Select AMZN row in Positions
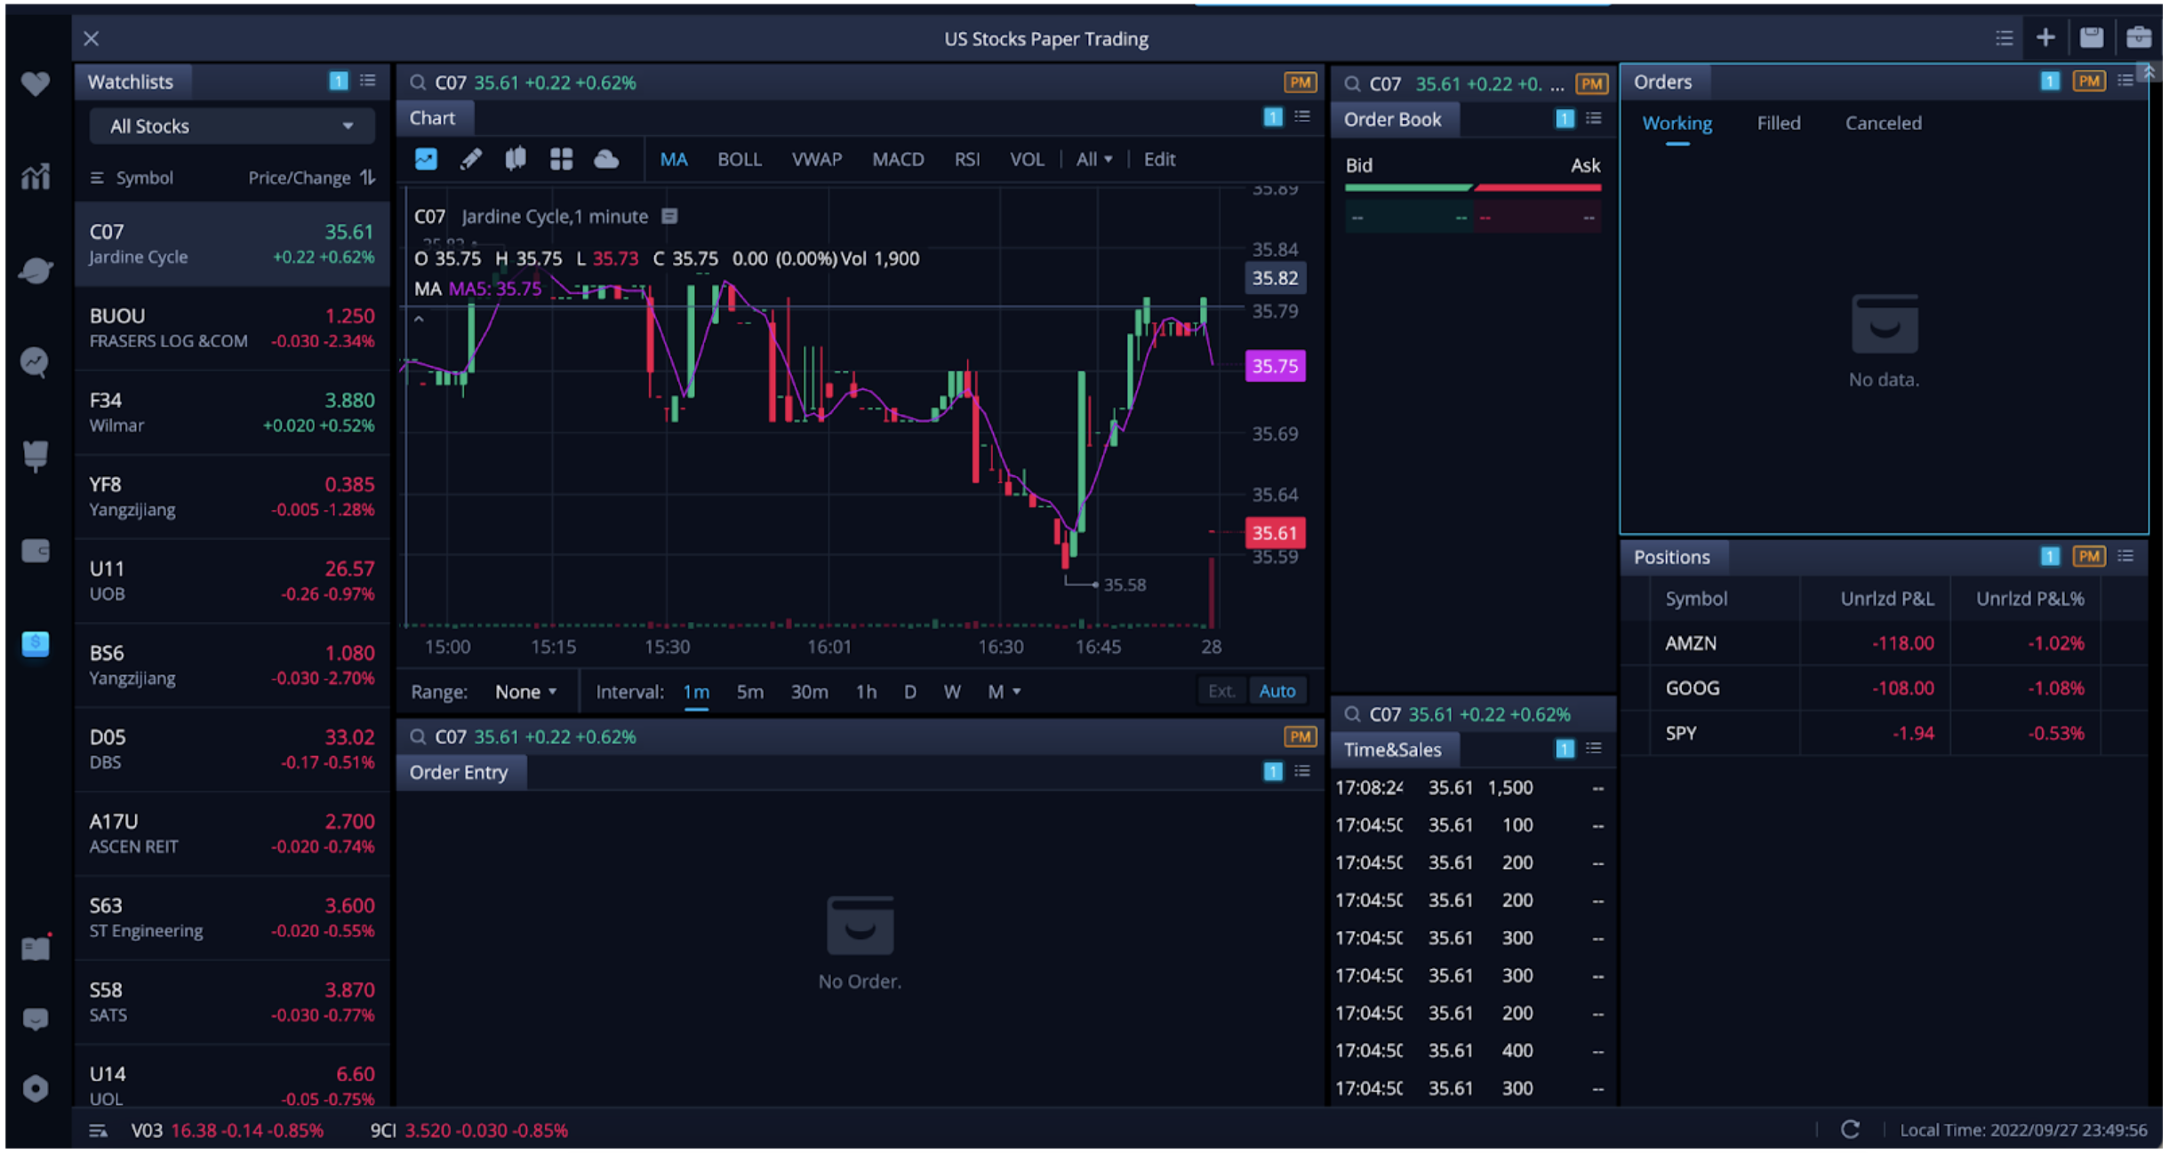Viewport: 2169px width, 1153px height. pyautogui.click(x=1885, y=643)
